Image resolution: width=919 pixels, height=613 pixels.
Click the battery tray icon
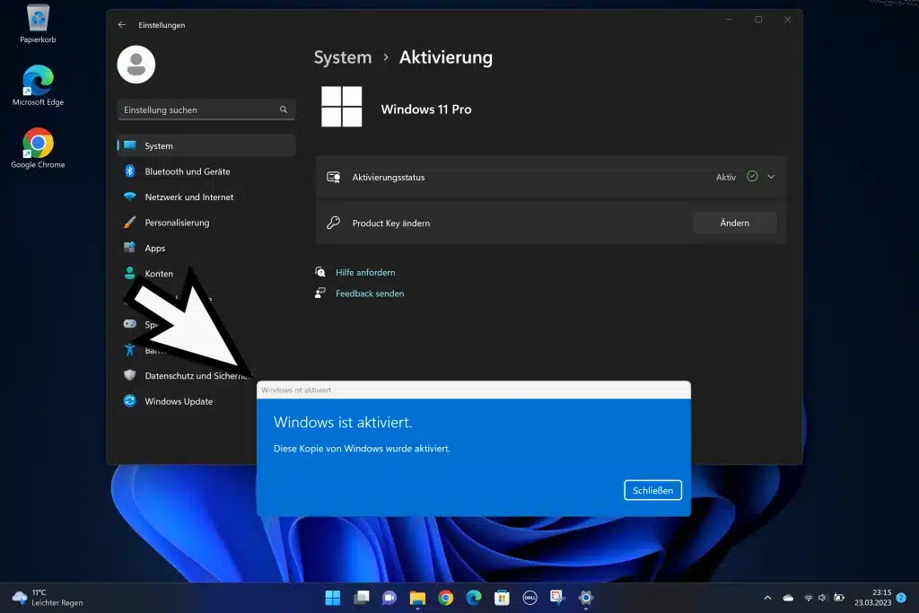coord(839,598)
